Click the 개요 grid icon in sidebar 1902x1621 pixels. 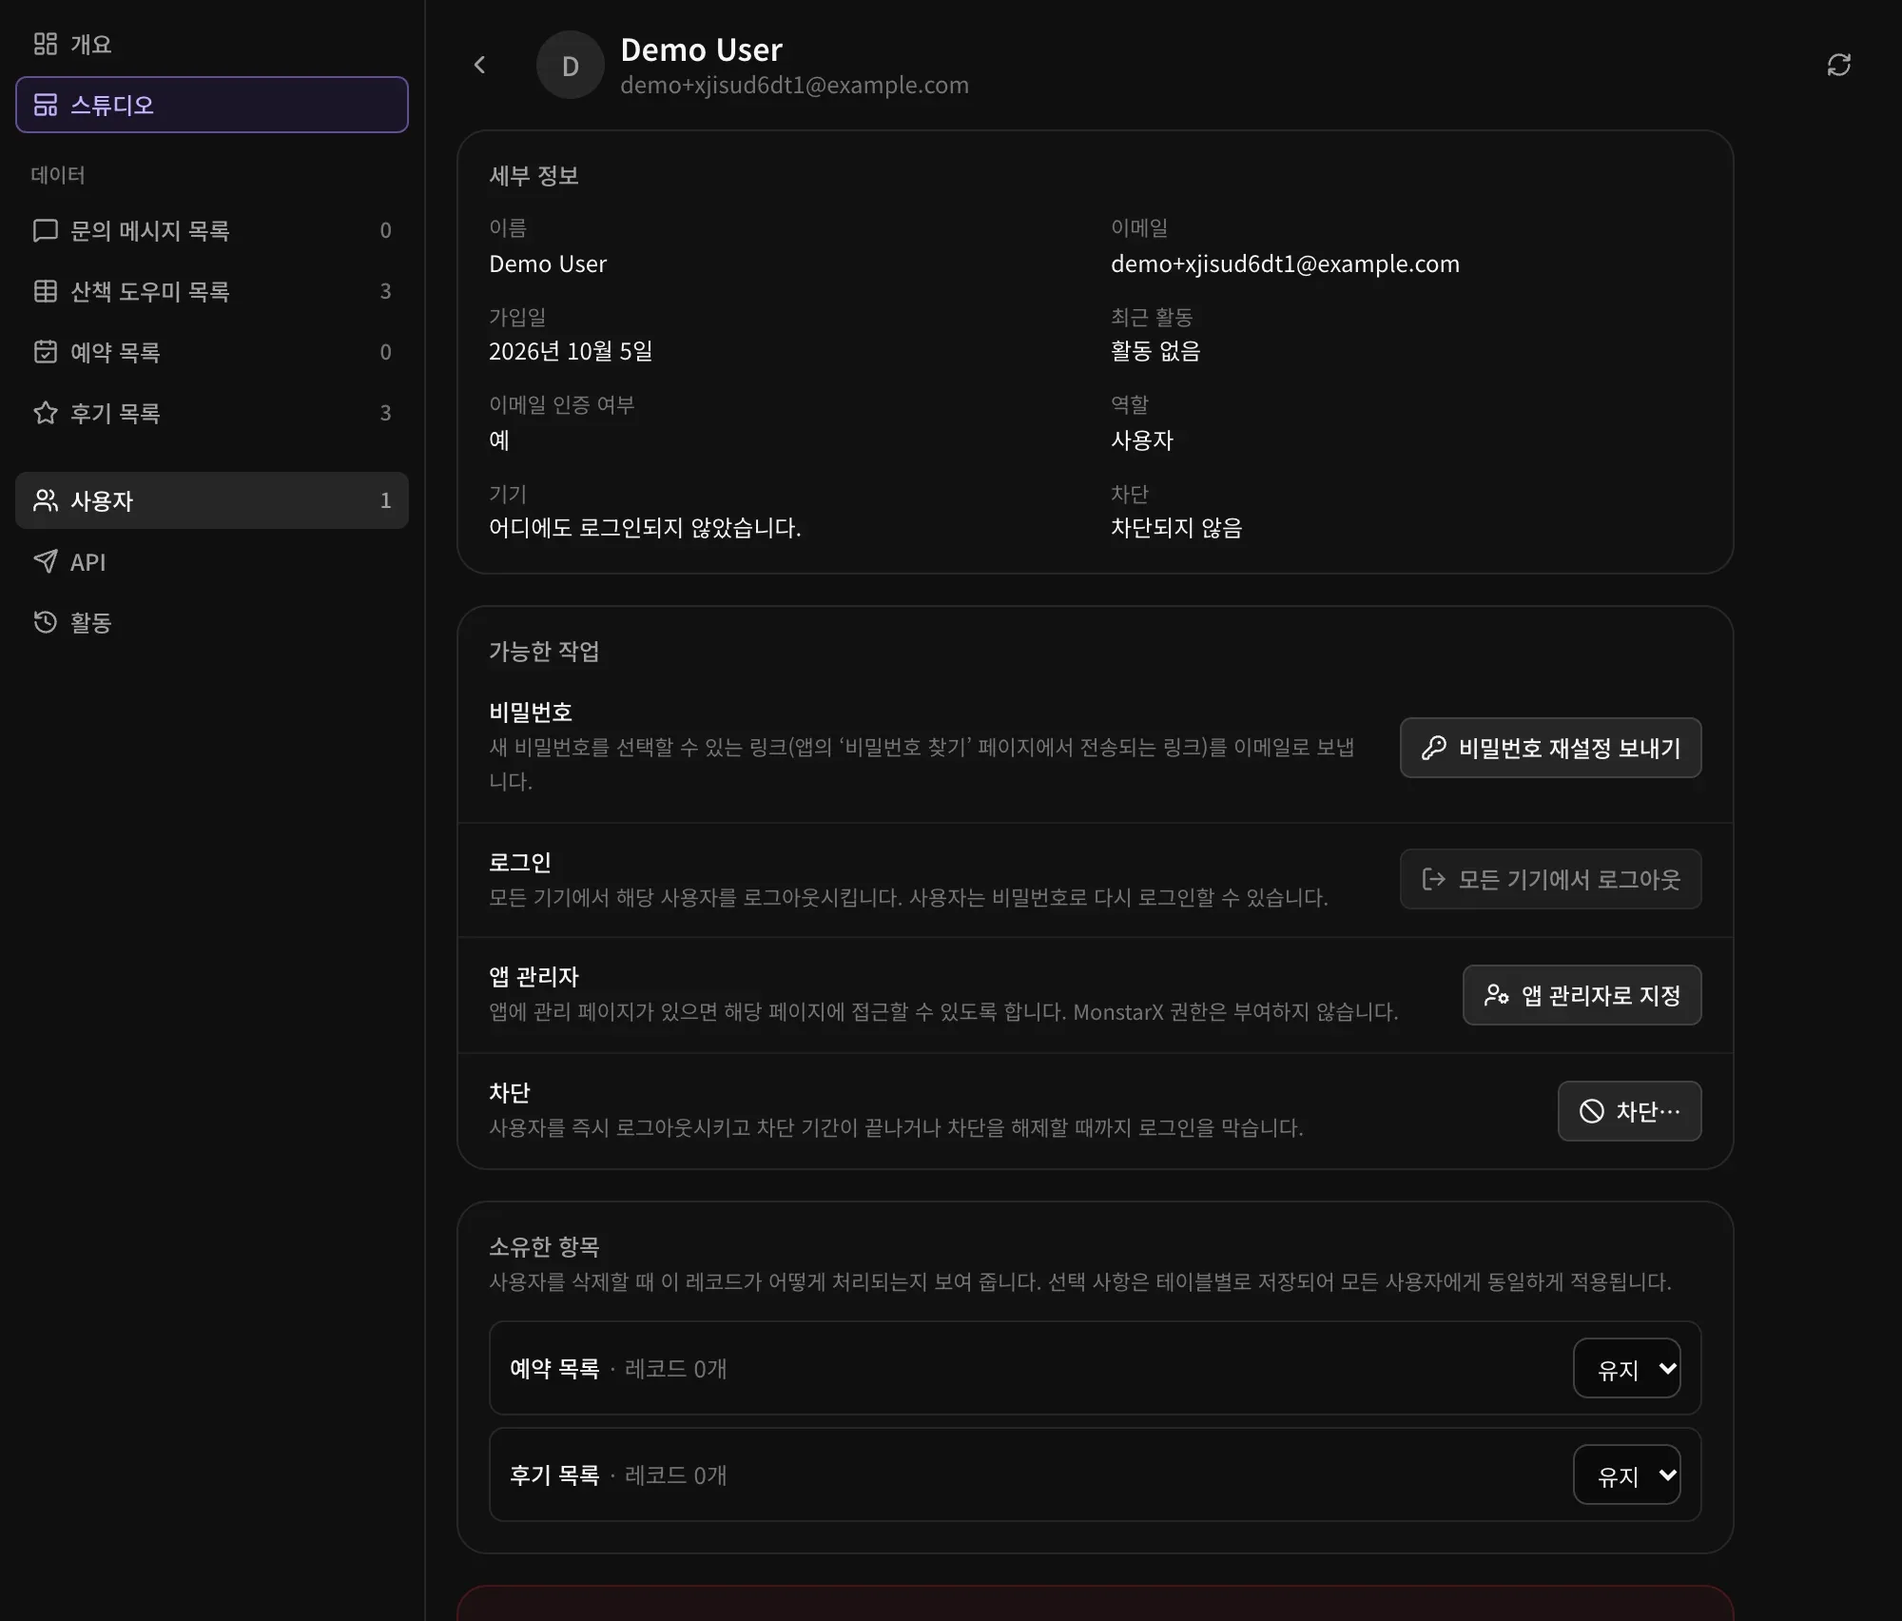tap(46, 44)
